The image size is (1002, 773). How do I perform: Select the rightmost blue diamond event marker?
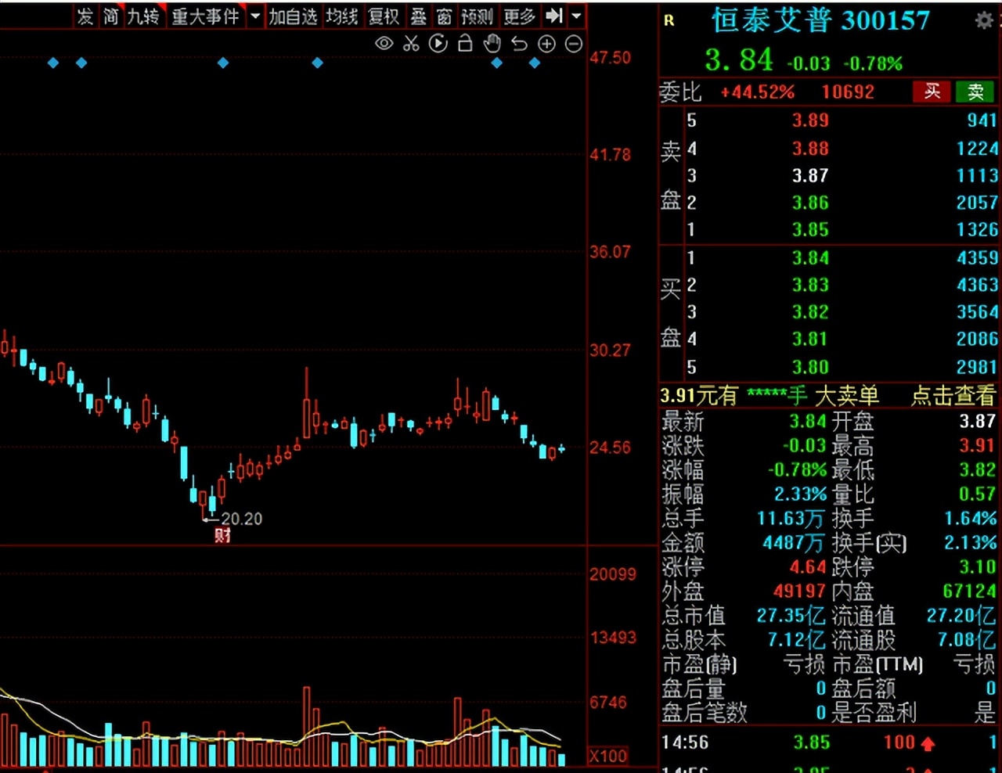(535, 63)
